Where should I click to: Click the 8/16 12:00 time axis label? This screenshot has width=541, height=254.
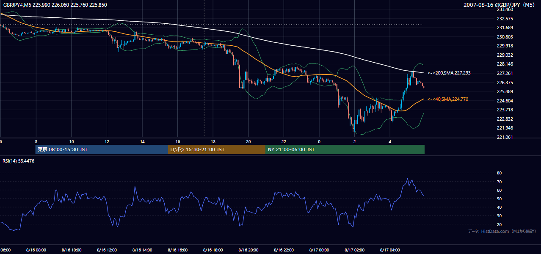click(107, 250)
